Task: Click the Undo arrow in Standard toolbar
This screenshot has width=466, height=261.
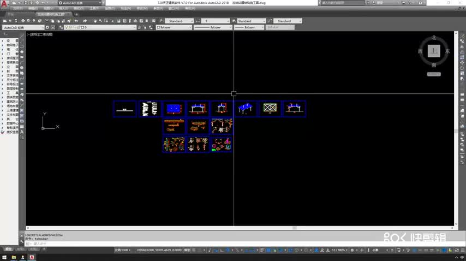Action: 76,21
